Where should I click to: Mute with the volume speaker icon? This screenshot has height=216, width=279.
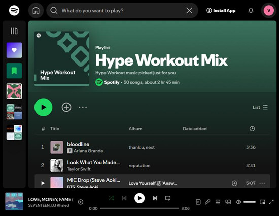coord(238,202)
